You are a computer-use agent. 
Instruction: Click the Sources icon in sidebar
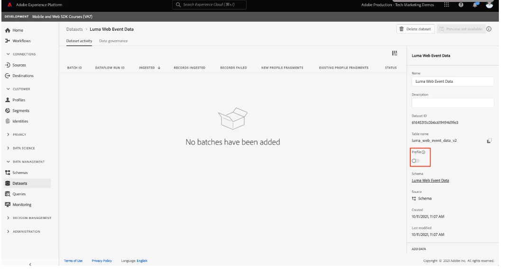pyautogui.click(x=8, y=65)
